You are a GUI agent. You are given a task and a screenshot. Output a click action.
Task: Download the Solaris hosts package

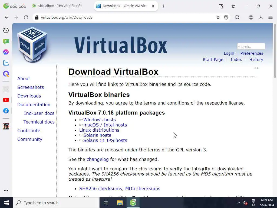(x=97, y=135)
